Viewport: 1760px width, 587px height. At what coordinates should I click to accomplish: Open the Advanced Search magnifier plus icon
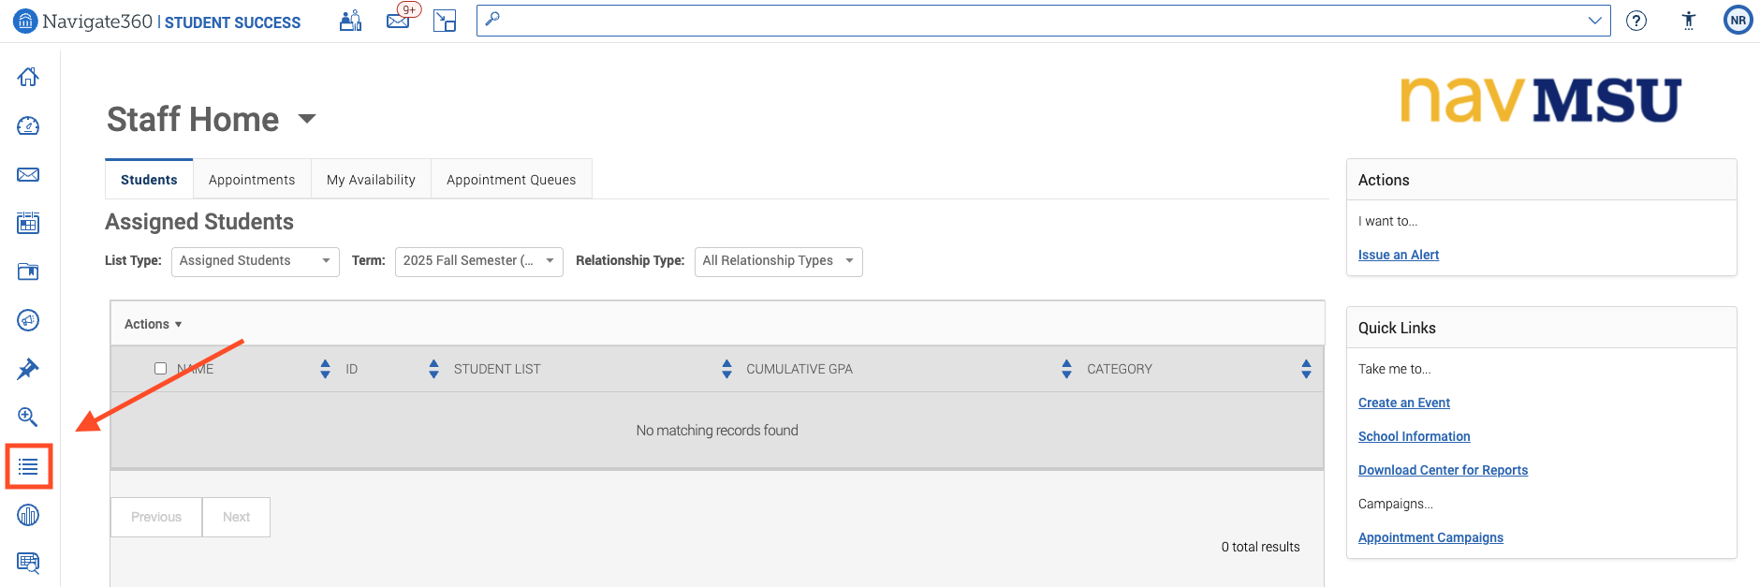28,418
